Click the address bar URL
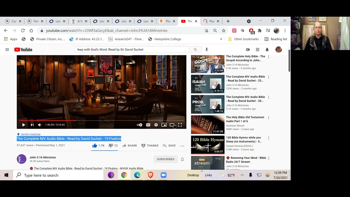 pyautogui.click(x=107, y=31)
